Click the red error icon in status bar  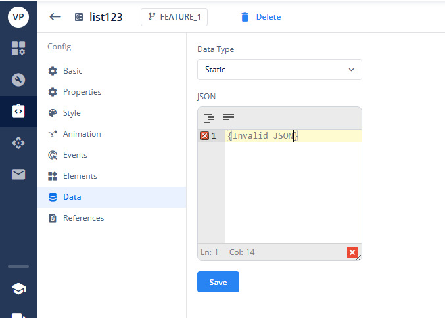pyautogui.click(x=352, y=252)
